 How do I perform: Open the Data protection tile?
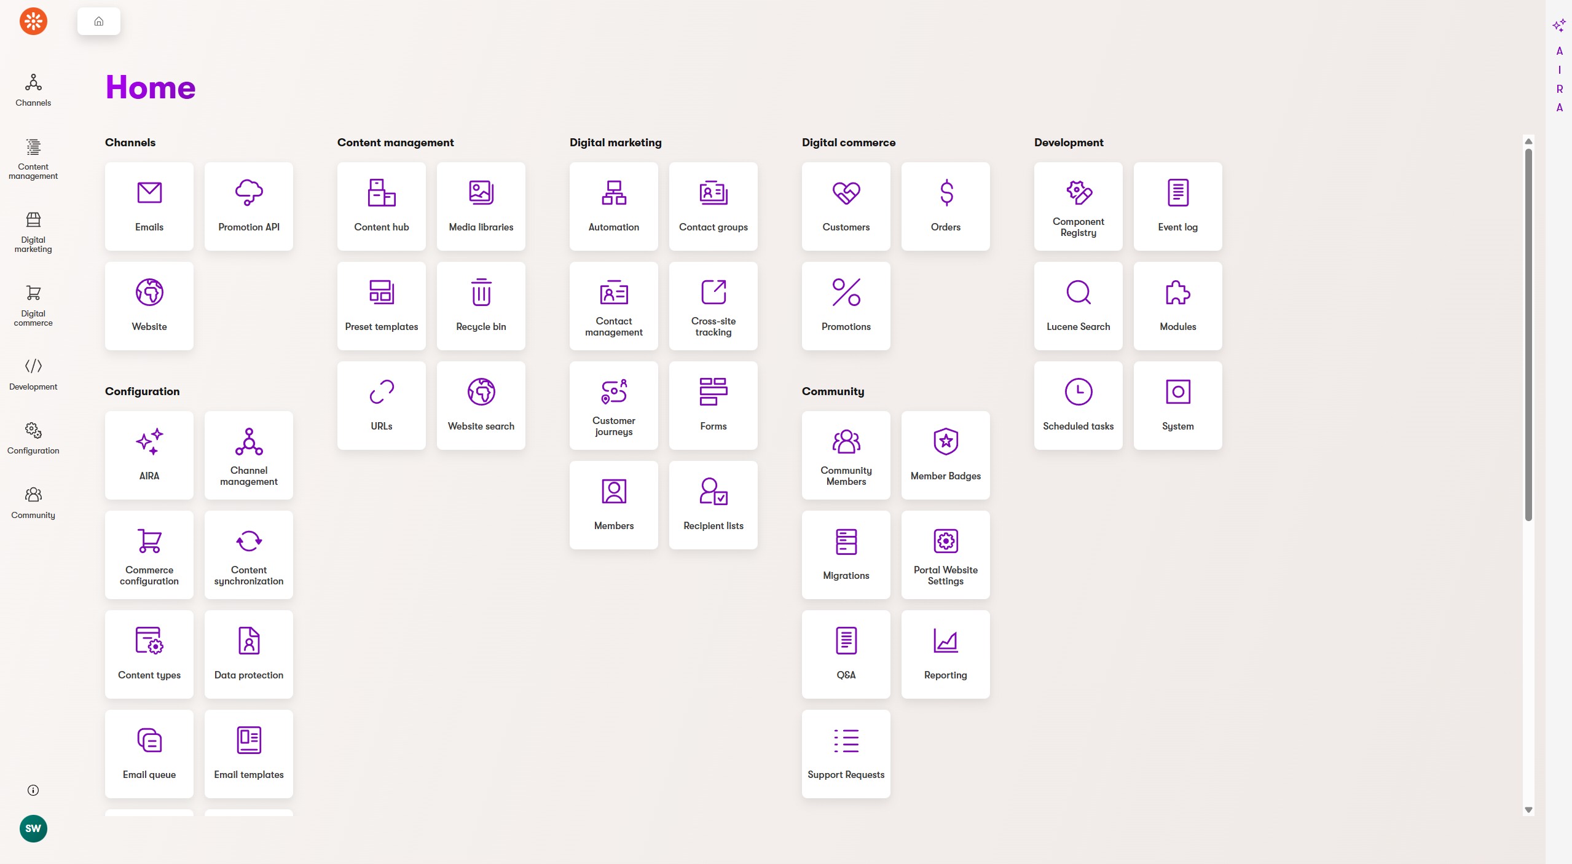(248, 654)
